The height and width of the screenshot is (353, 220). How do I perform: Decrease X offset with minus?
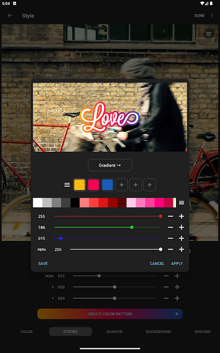166,287
